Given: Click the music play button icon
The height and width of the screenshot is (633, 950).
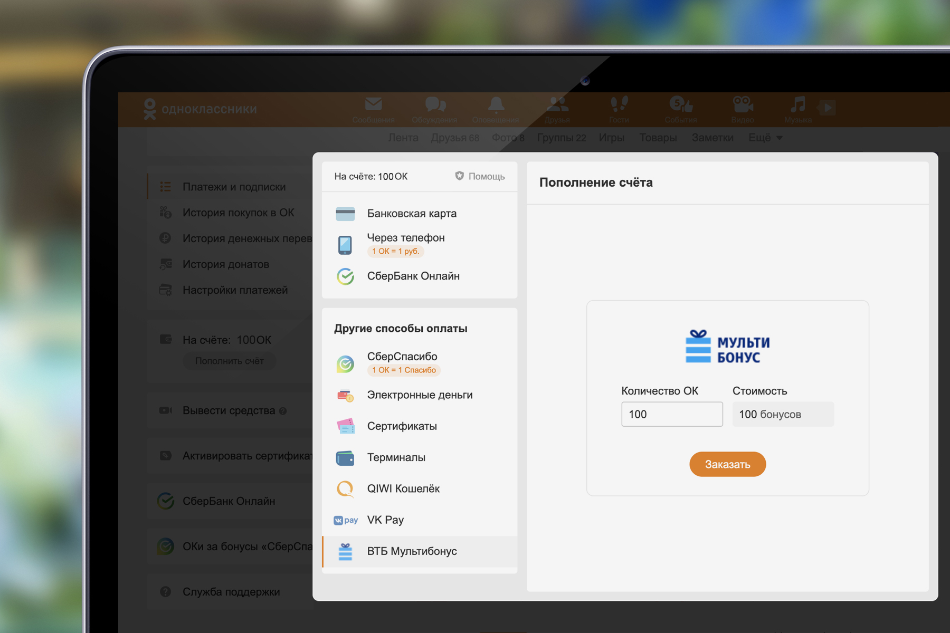Looking at the screenshot, I should (827, 108).
